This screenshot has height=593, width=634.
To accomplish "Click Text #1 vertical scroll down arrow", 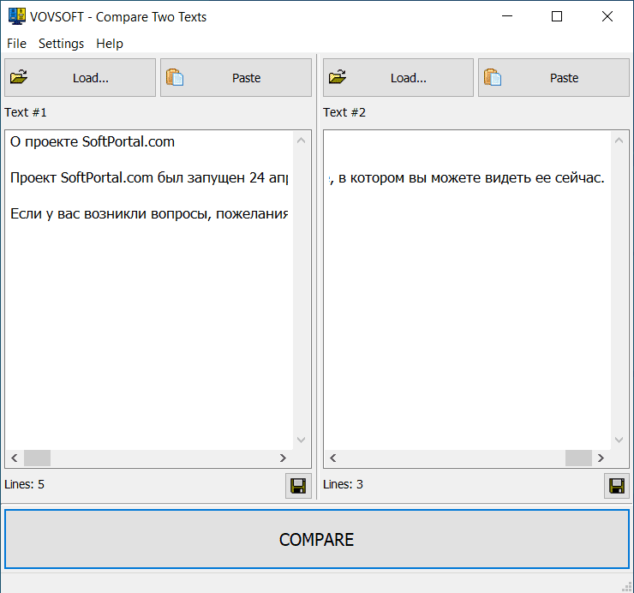I will [x=302, y=440].
